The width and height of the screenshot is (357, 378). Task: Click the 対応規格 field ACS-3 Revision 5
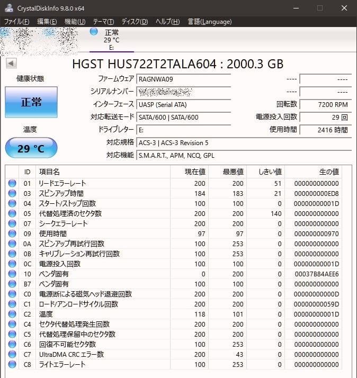click(x=244, y=143)
